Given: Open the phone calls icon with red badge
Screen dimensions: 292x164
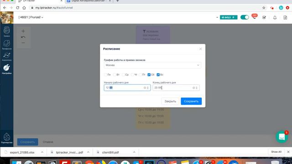Looking at the screenshot, I should point(254,17).
